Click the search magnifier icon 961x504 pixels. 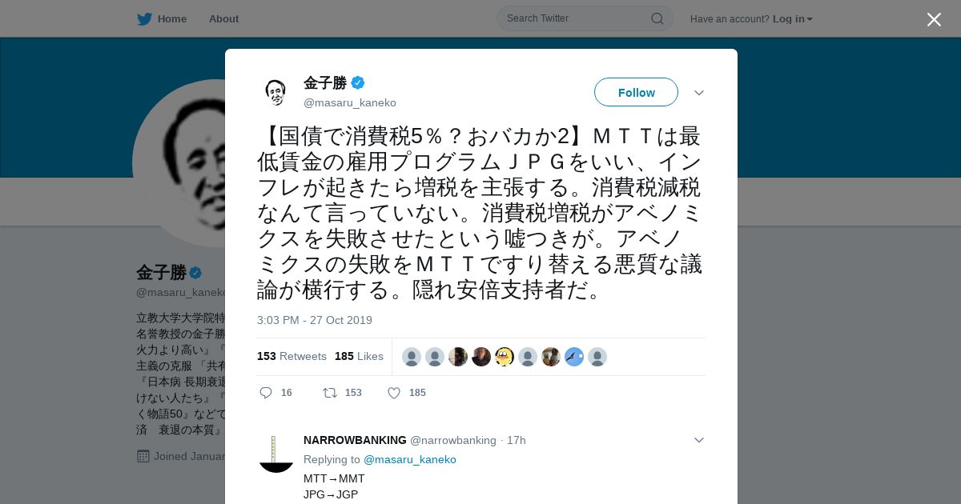click(x=657, y=18)
